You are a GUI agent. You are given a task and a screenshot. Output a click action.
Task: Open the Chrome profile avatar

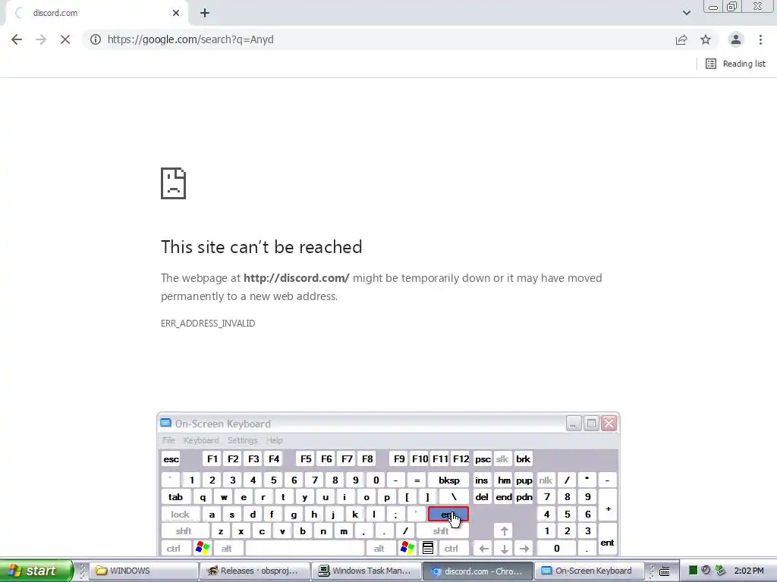coord(736,39)
